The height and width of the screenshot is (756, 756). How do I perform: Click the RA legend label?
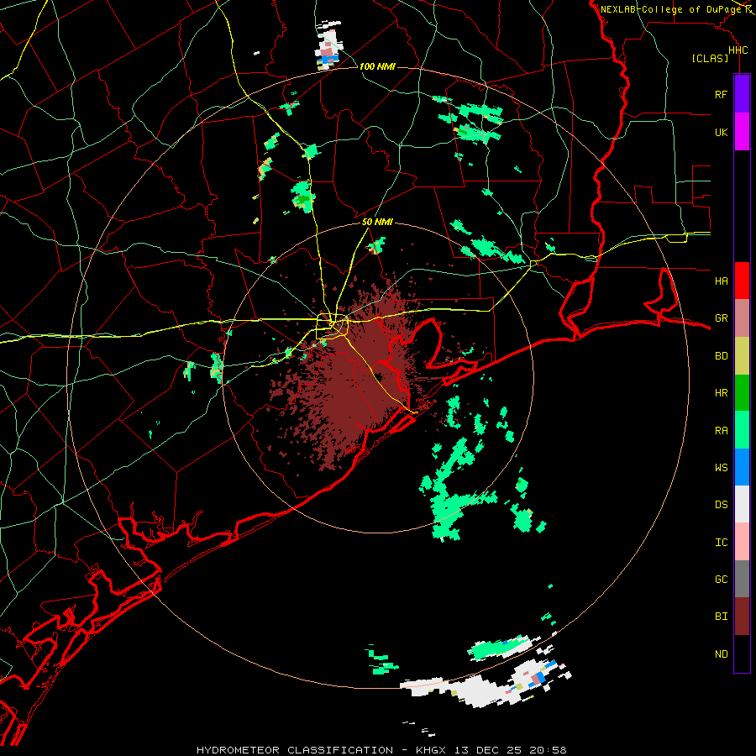click(721, 431)
